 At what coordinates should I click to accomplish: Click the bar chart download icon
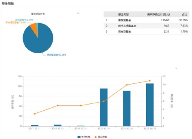coord(176,68)
